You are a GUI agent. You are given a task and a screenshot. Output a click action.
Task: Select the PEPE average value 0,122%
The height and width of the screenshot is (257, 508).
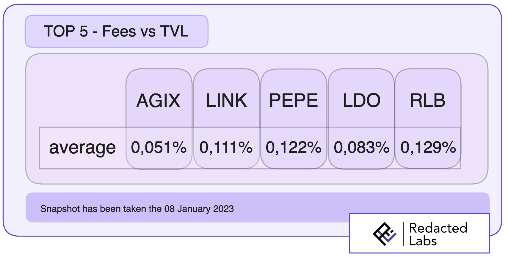pos(294,147)
